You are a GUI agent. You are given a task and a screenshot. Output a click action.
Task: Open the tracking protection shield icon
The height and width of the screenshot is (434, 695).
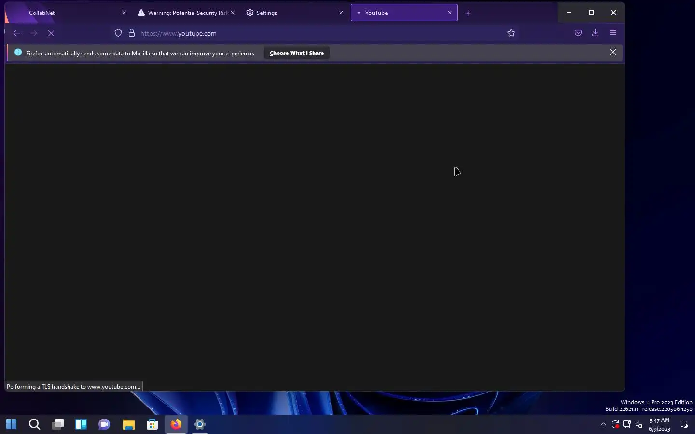click(118, 33)
